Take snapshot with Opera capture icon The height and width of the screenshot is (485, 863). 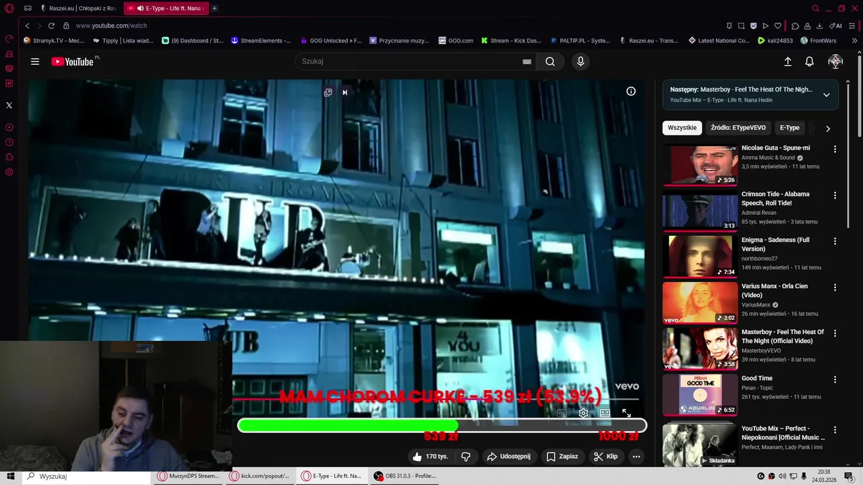point(741,26)
